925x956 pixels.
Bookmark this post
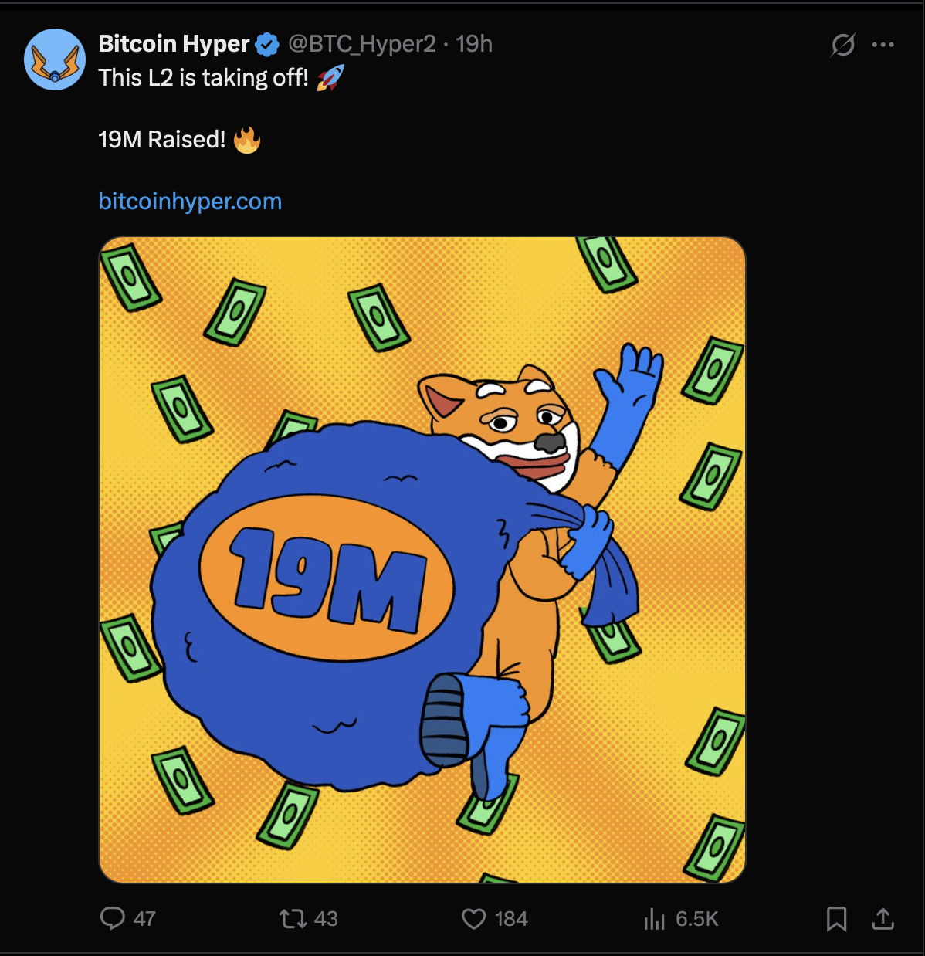click(x=836, y=918)
